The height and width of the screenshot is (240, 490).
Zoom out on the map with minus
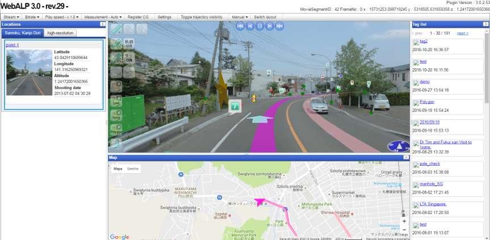coord(404,230)
